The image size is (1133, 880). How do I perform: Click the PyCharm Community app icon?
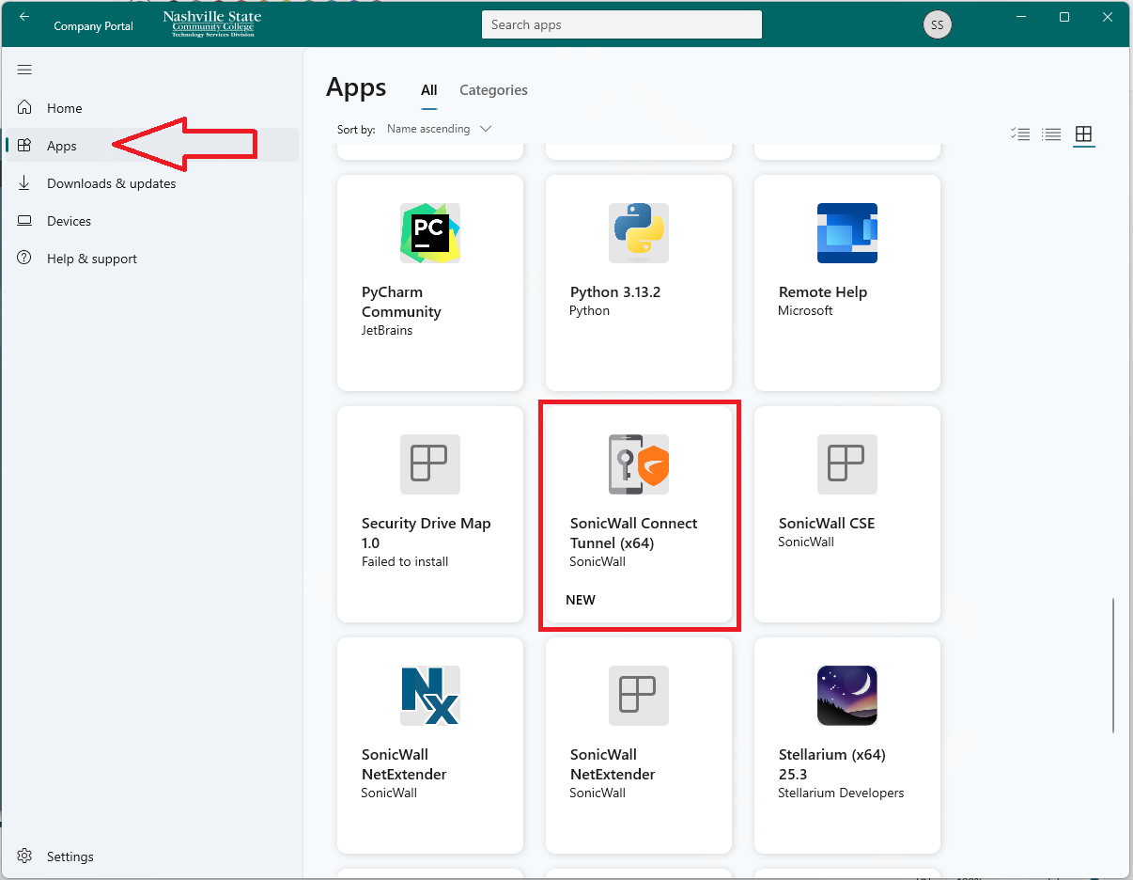point(429,233)
